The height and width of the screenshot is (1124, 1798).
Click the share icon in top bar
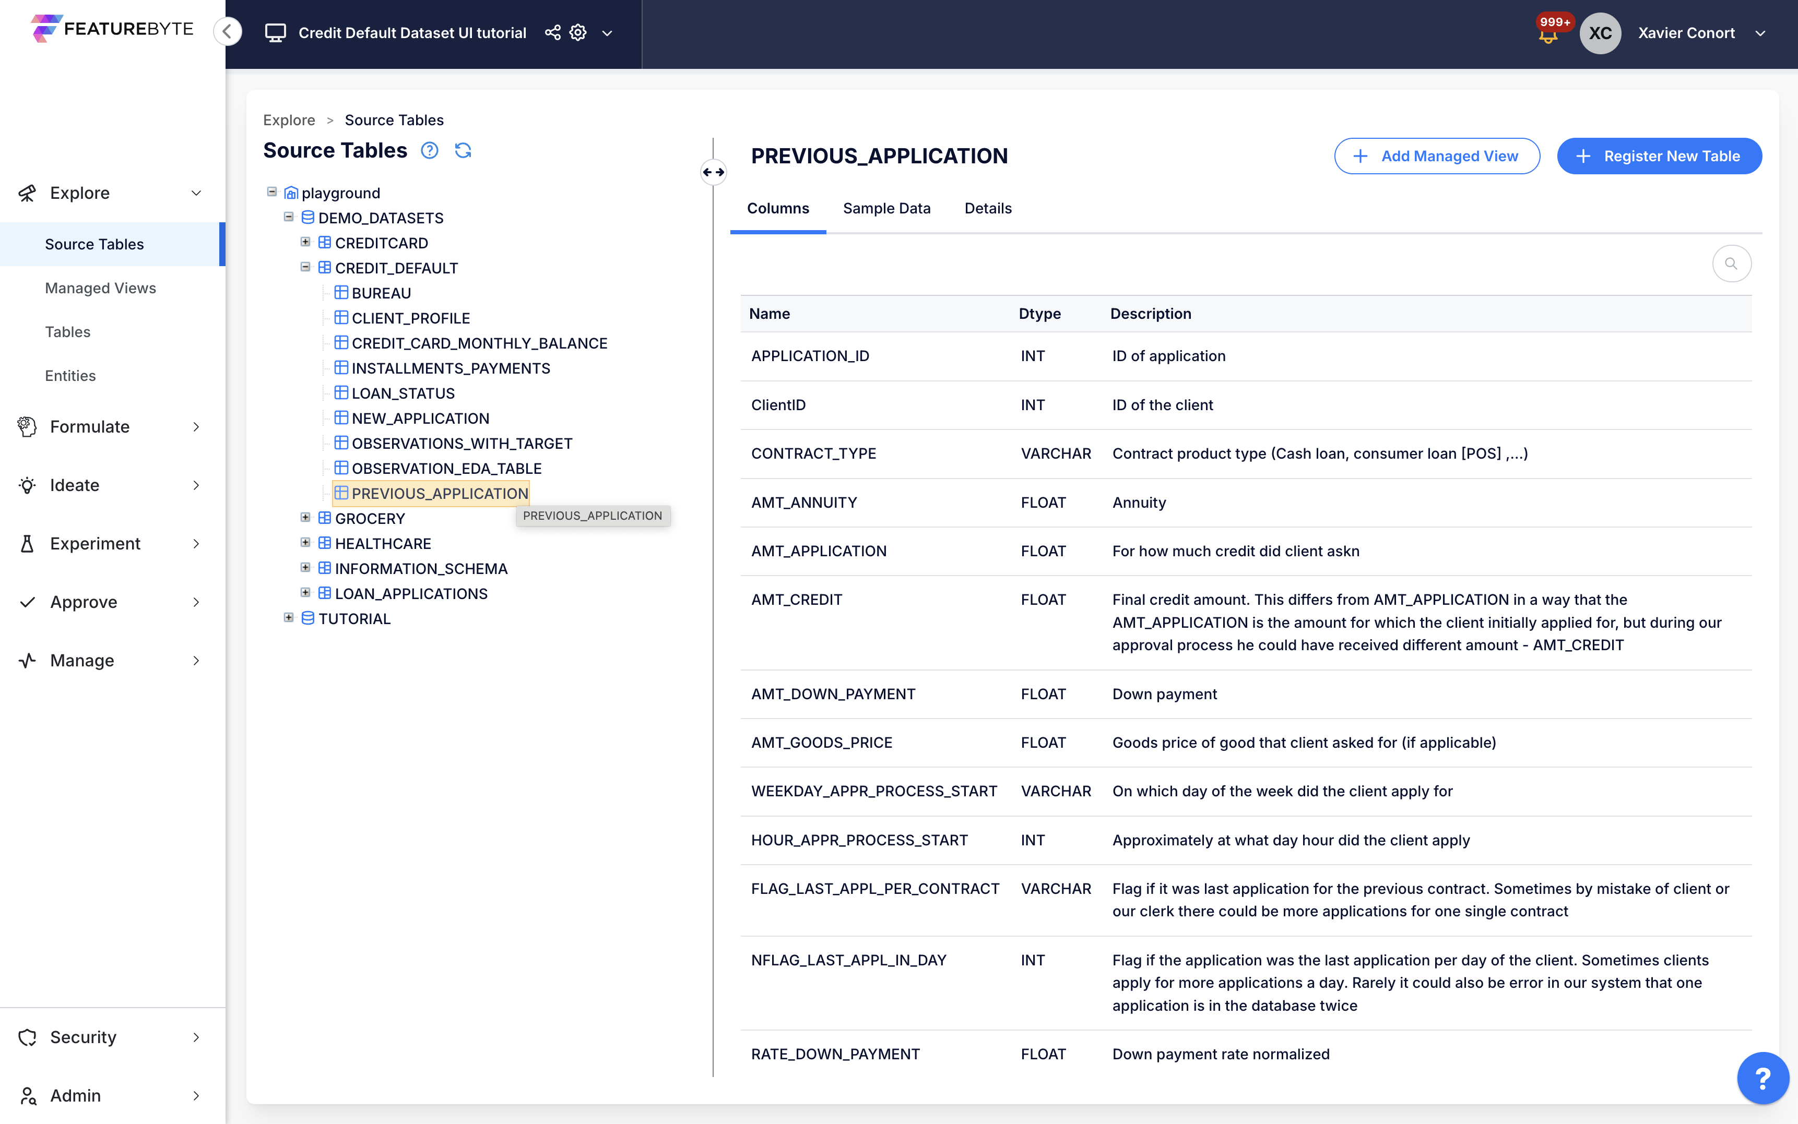pyautogui.click(x=552, y=33)
